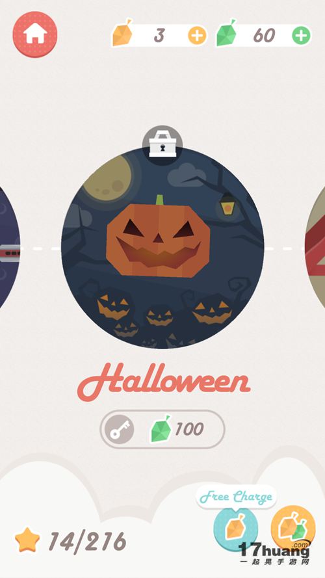This screenshot has height=578, width=325.
Task: Claim free orange gem in teal circle
Action: (x=235, y=527)
